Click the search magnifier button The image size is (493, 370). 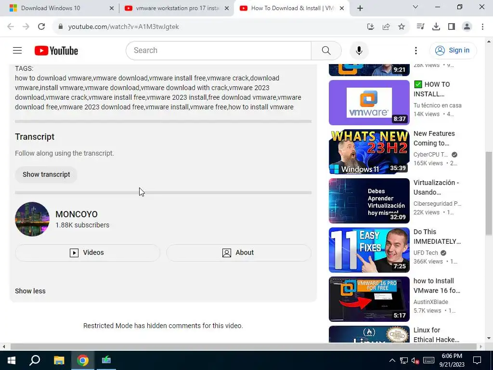(x=326, y=50)
